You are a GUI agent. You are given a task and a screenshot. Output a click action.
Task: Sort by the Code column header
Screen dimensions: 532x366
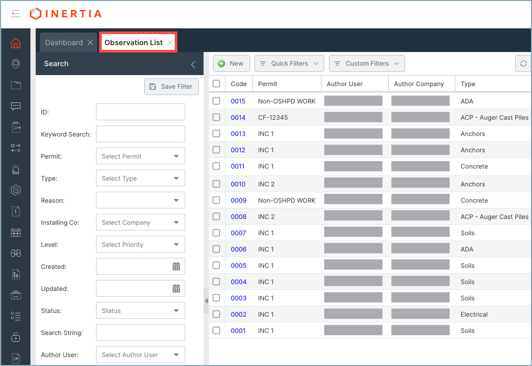click(x=239, y=84)
